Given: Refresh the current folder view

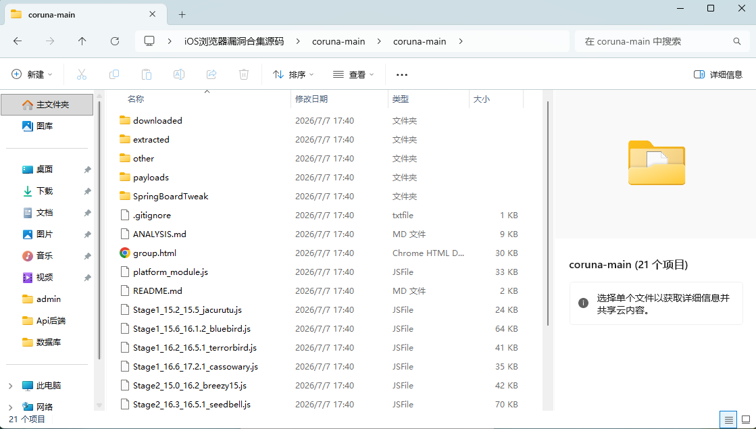Looking at the screenshot, I should (115, 41).
